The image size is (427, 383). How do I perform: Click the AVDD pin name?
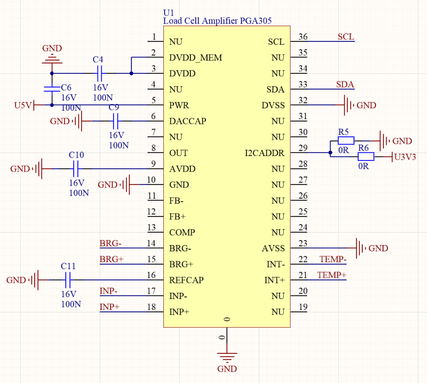182,169
